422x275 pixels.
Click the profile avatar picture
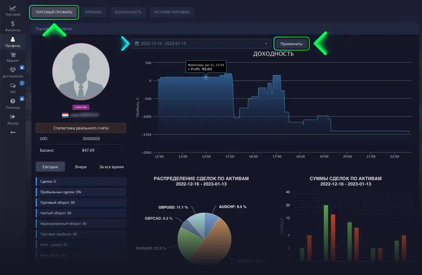click(81, 72)
